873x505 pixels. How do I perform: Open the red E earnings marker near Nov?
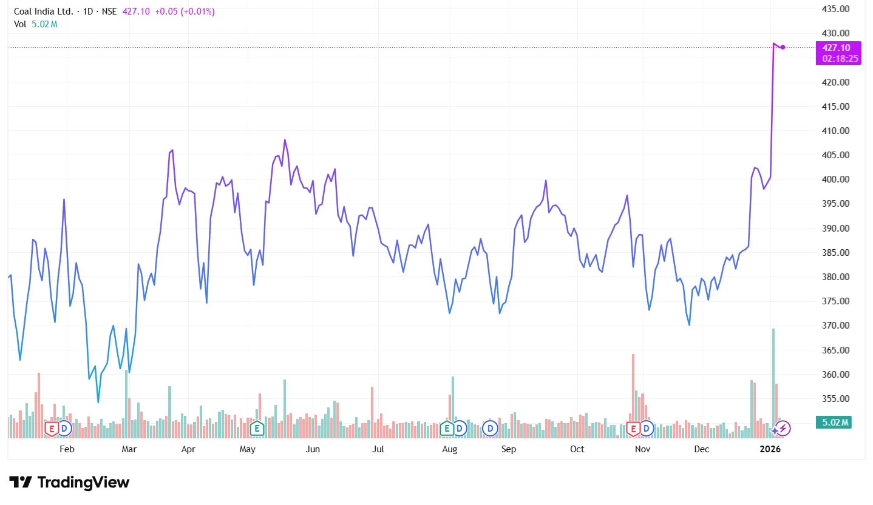(634, 429)
